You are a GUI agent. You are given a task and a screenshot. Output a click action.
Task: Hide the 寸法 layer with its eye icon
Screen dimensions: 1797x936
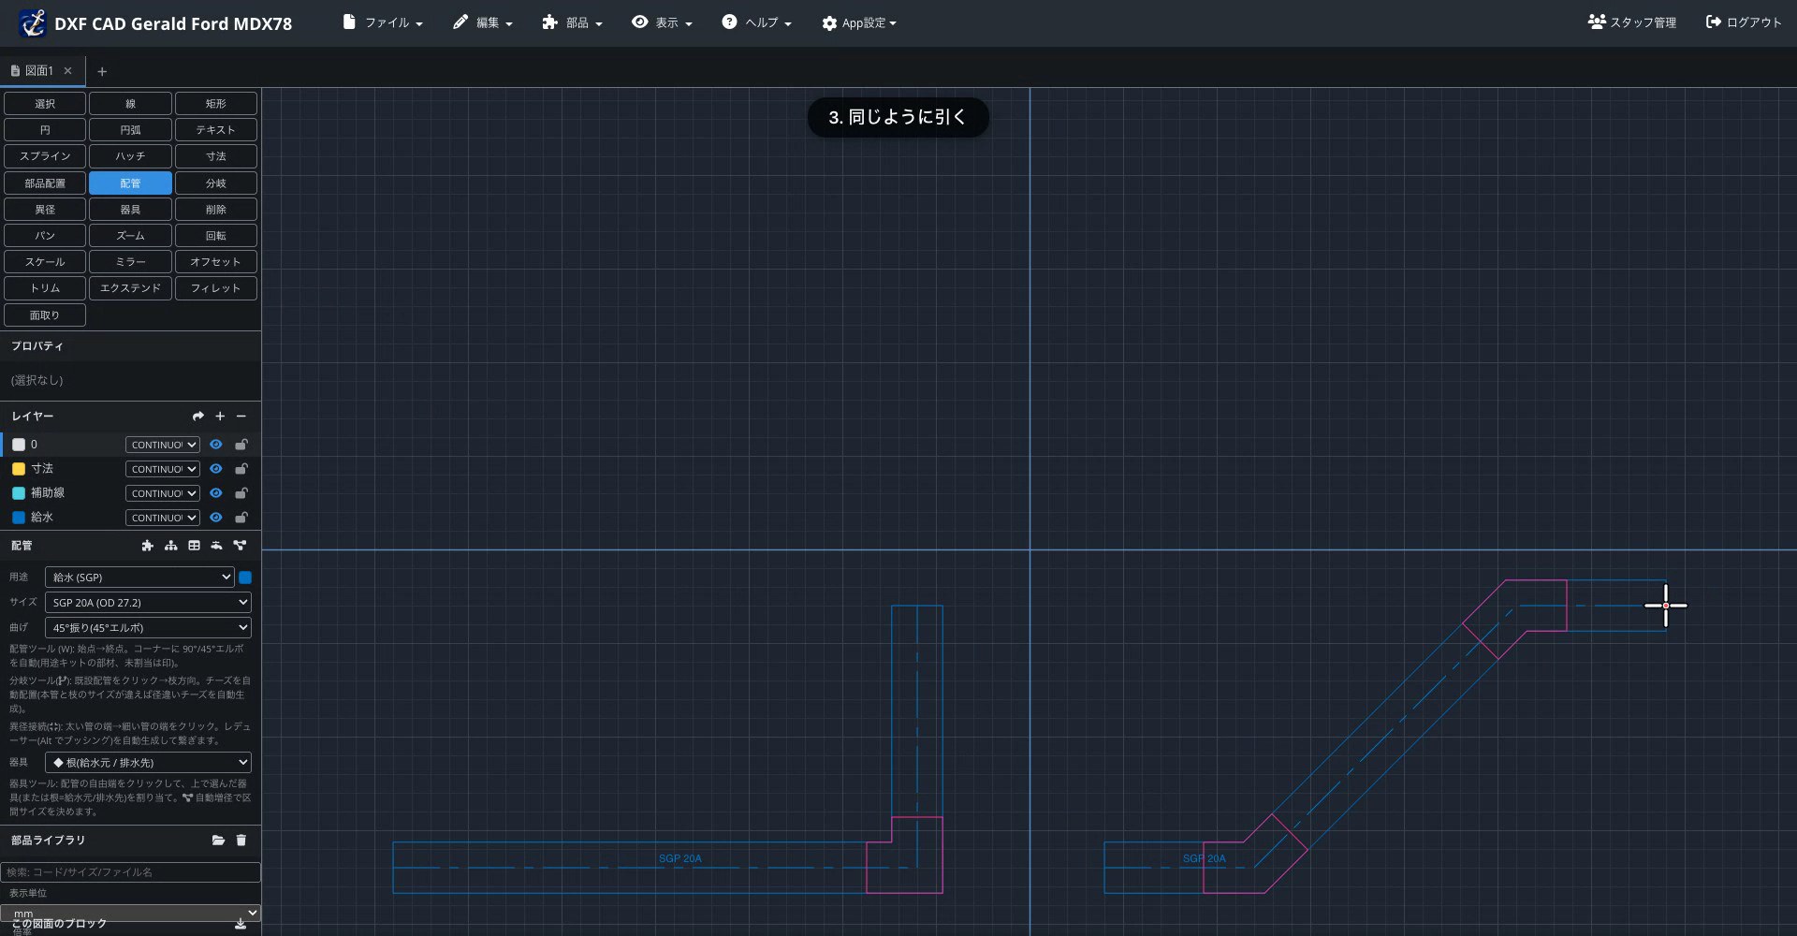(x=215, y=469)
